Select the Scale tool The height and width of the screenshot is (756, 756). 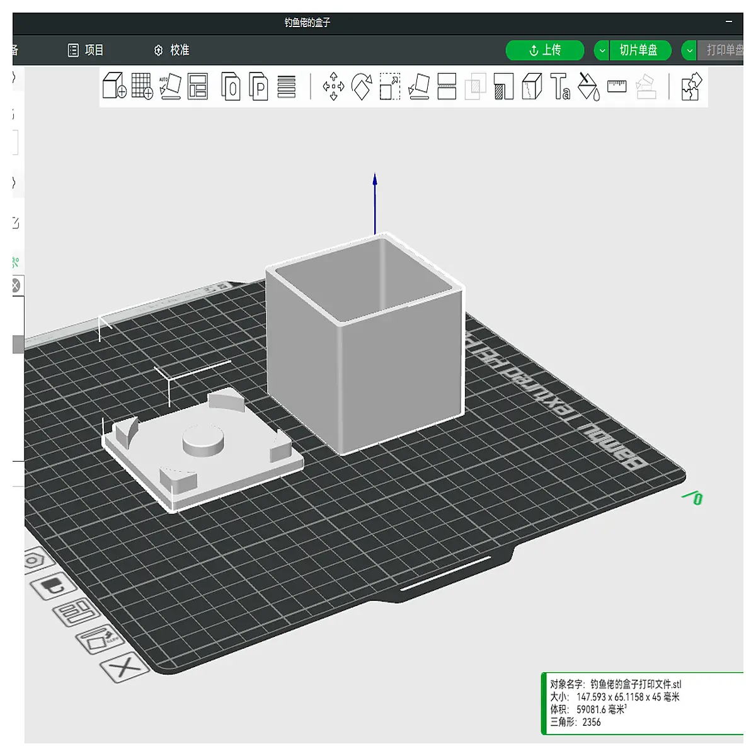tap(390, 86)
